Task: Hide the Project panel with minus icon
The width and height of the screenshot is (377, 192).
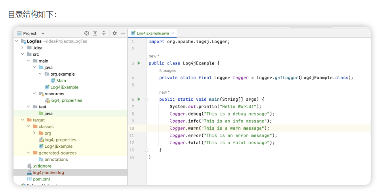Action: pos(123,33)
